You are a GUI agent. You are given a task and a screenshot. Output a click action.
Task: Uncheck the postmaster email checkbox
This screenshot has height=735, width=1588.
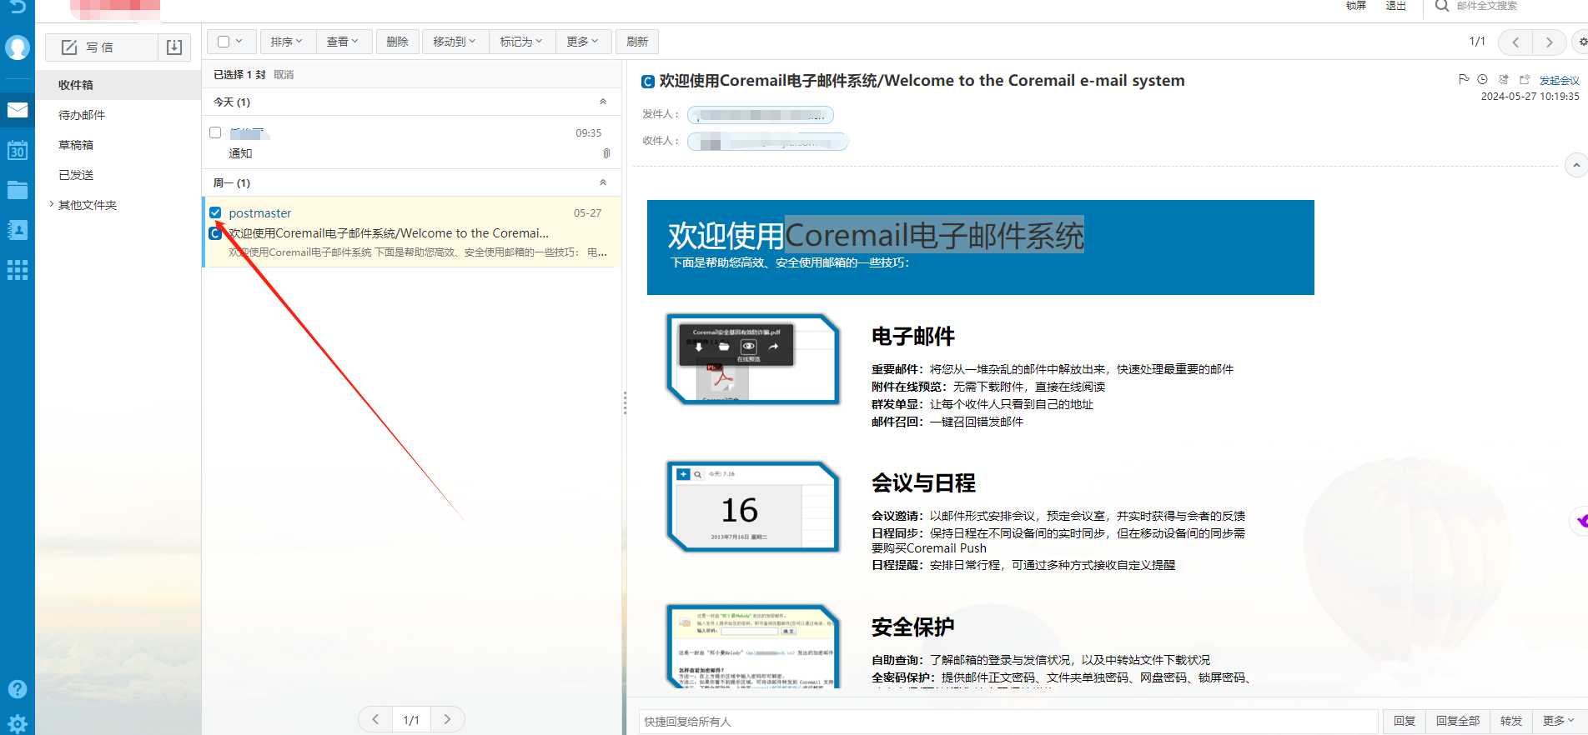click(x=215, y=212)
